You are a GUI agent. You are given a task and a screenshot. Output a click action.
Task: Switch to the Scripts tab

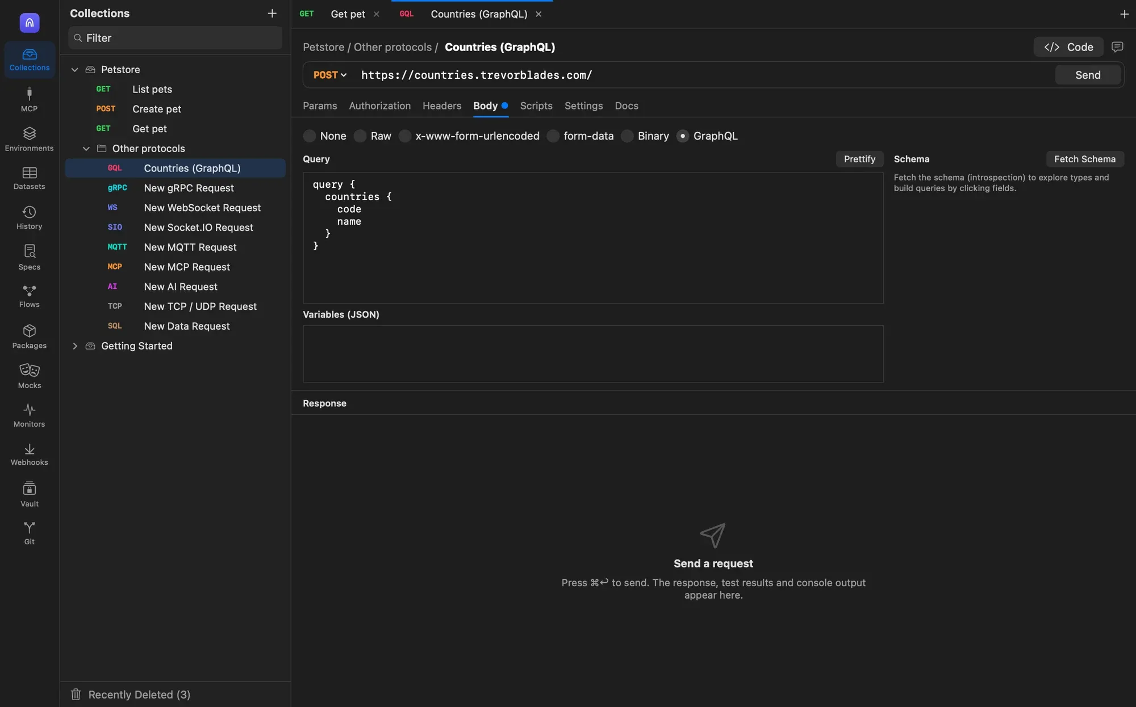coord(536,106)
